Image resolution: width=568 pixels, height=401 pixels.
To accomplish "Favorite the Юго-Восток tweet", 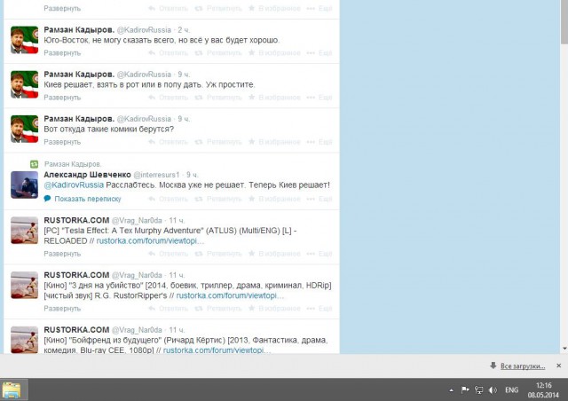I will [274, 53].
